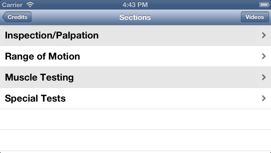Viewport: 271px width, 153px height.
Task: Tap the Wi-Fi signal icon
Action: 30,5
